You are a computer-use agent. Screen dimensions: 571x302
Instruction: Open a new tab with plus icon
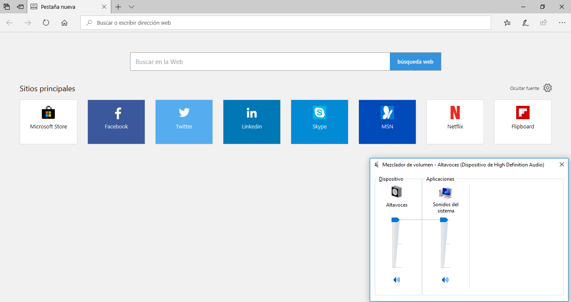click(x=118, y=7)
